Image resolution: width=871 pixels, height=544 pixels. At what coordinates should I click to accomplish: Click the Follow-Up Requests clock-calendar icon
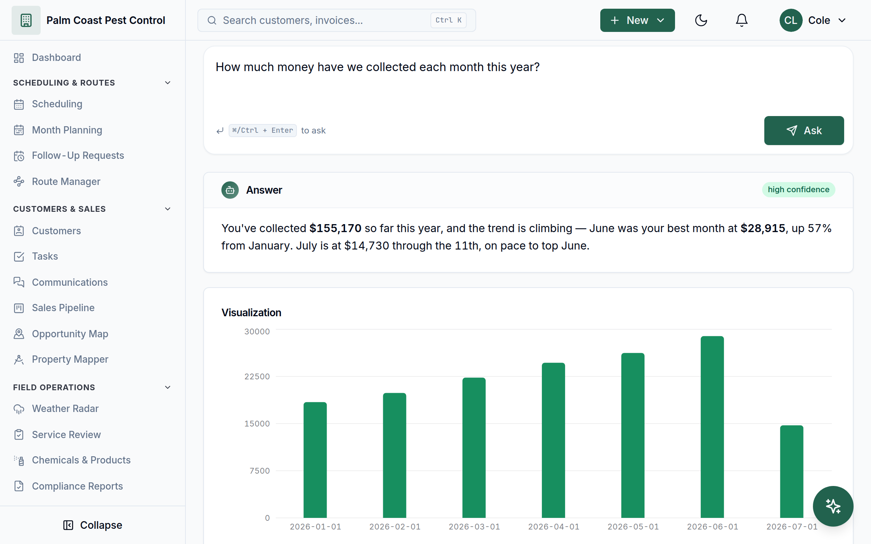click(x=19, y=156)
